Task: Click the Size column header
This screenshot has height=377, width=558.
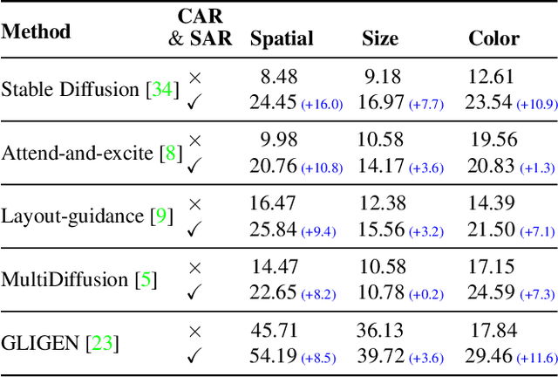Action: [x=380, y=38]
